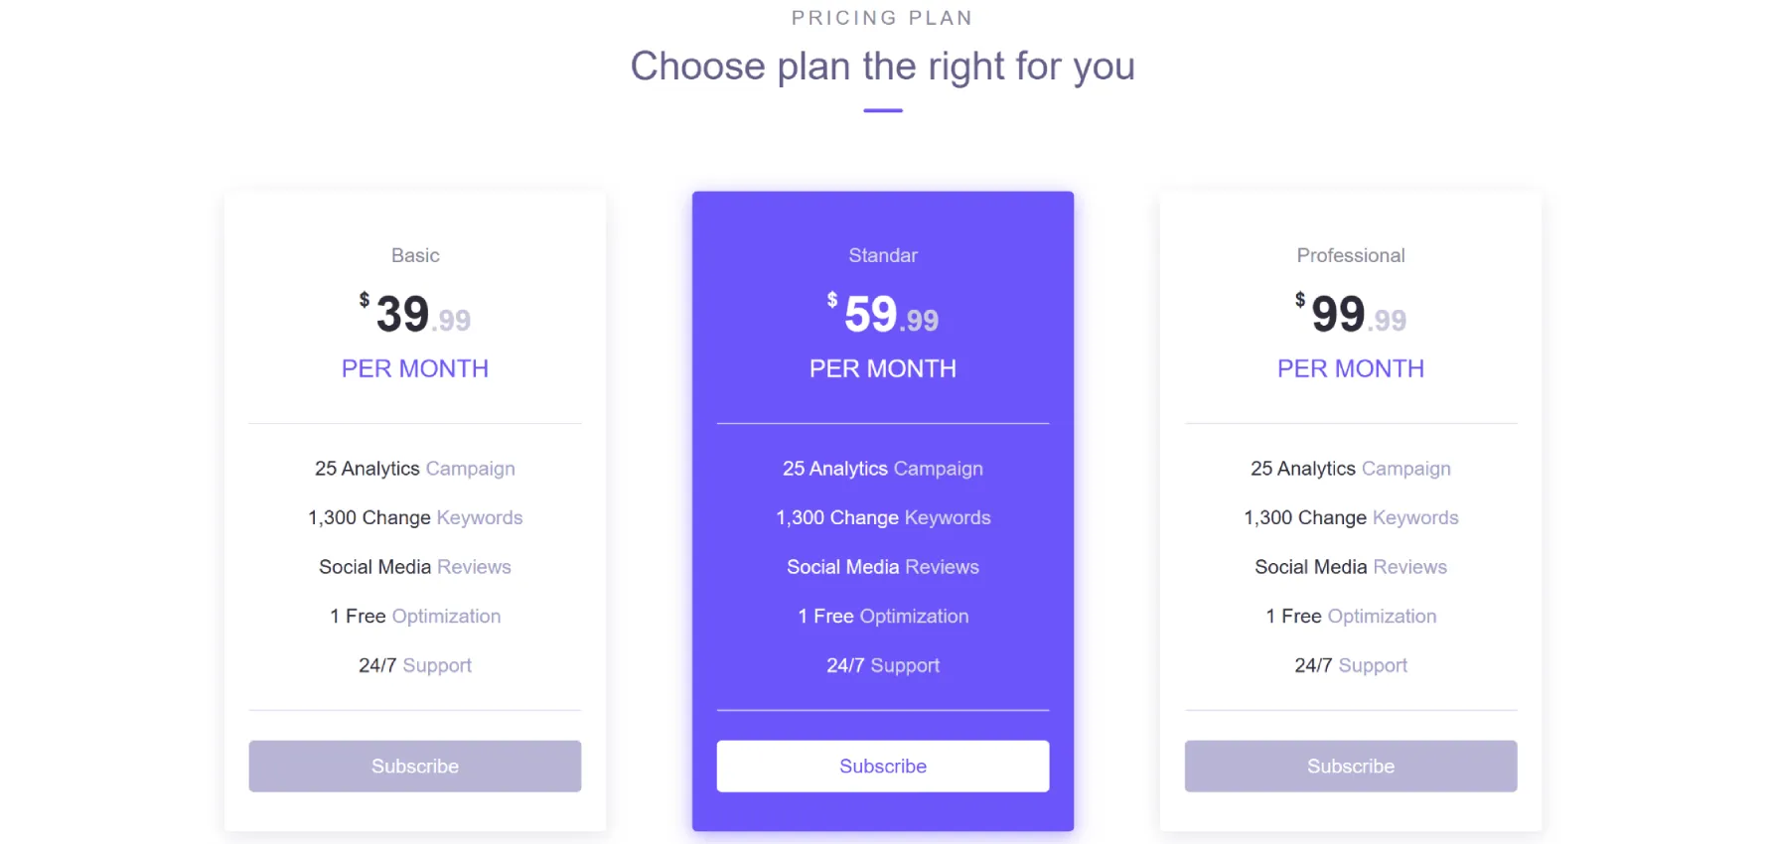1768x844 pixels.
Task: Click the Basic plan title
Action: click(415, 255)
